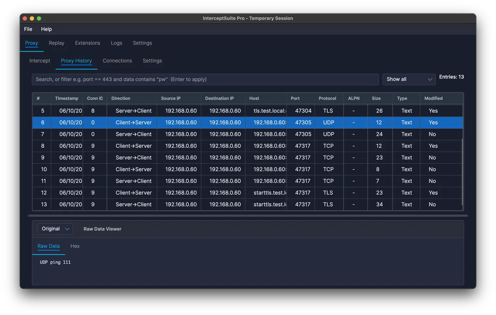The image size is (496, 315).
Task: Select entry 5 with host tls.test.local
Action: click(x=247, y=111)
